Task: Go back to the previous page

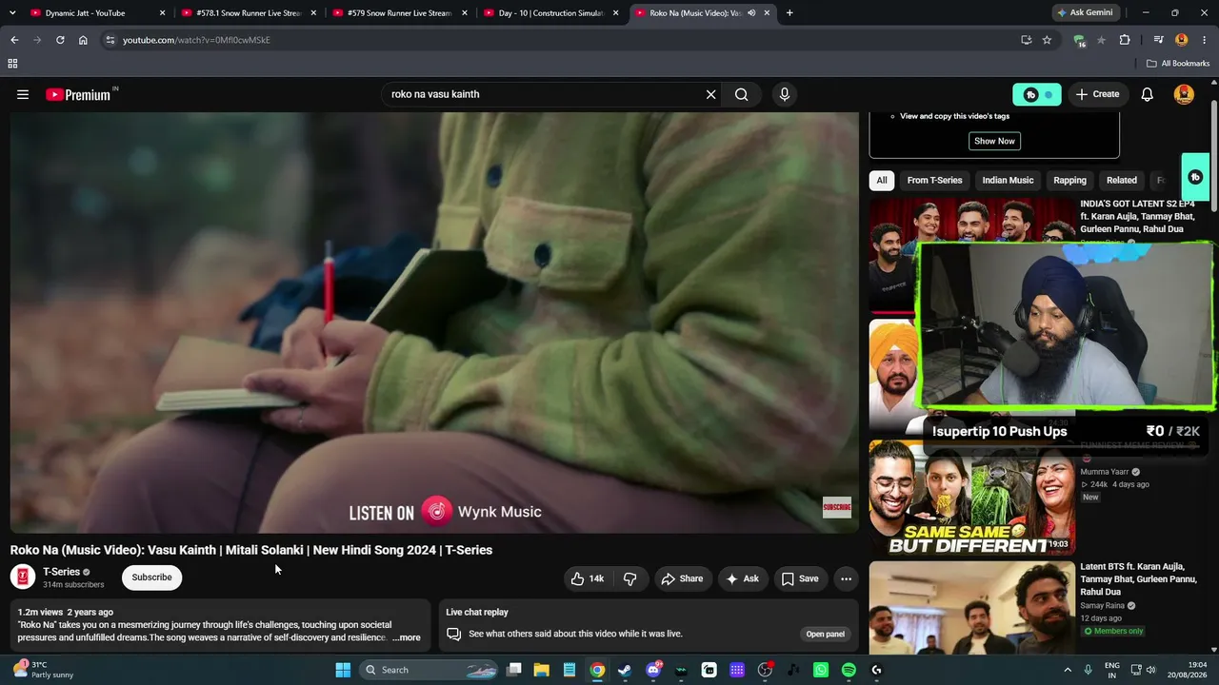Action: [x=14, y=40]
